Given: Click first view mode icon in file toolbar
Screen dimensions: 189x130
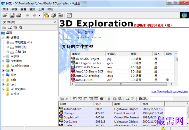Looking at the screenshot, I should [74, 99].
